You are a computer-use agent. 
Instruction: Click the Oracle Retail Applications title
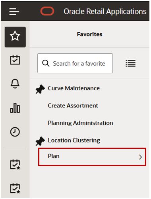tap(105, 12)
